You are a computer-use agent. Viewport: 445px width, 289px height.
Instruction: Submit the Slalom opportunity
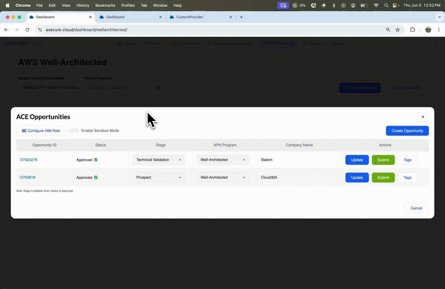coord(383,160)
